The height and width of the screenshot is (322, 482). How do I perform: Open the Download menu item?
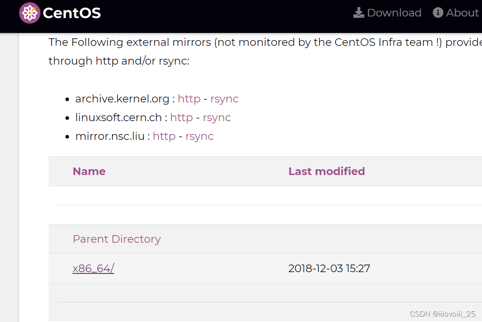point(387,12)
